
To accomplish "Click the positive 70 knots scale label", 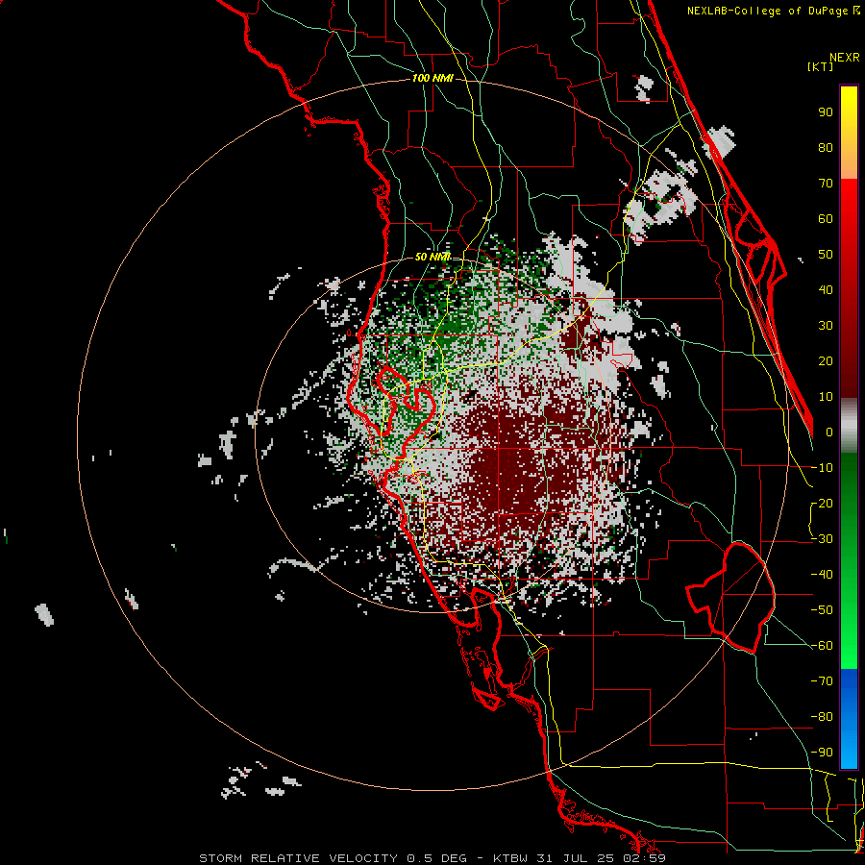I will tap(826, 184).
